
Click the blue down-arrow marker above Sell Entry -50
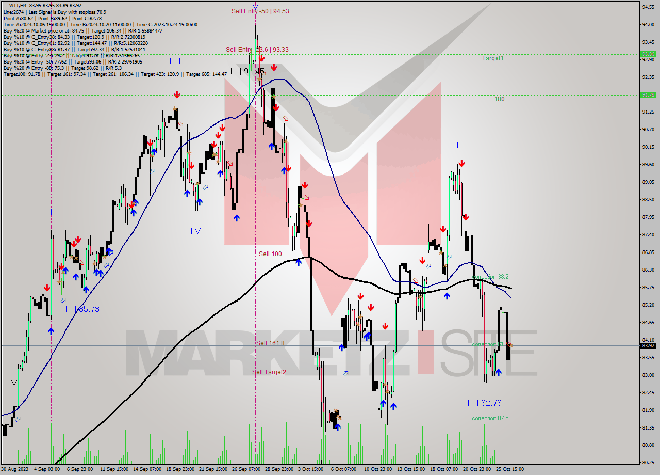[x=256, y=6]
